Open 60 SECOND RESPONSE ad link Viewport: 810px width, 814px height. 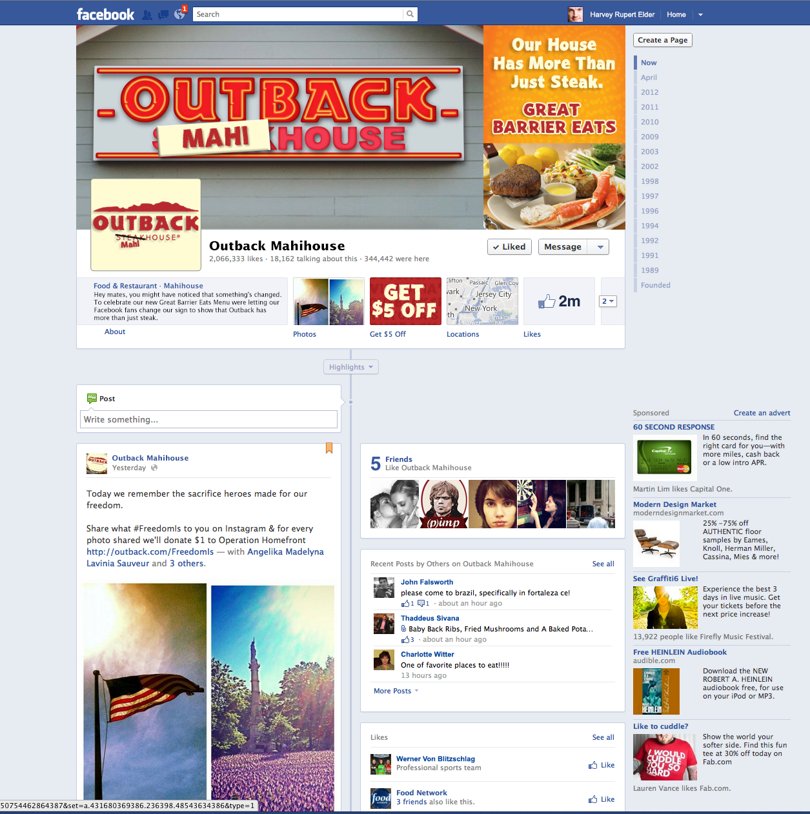[x=674, y=427]
